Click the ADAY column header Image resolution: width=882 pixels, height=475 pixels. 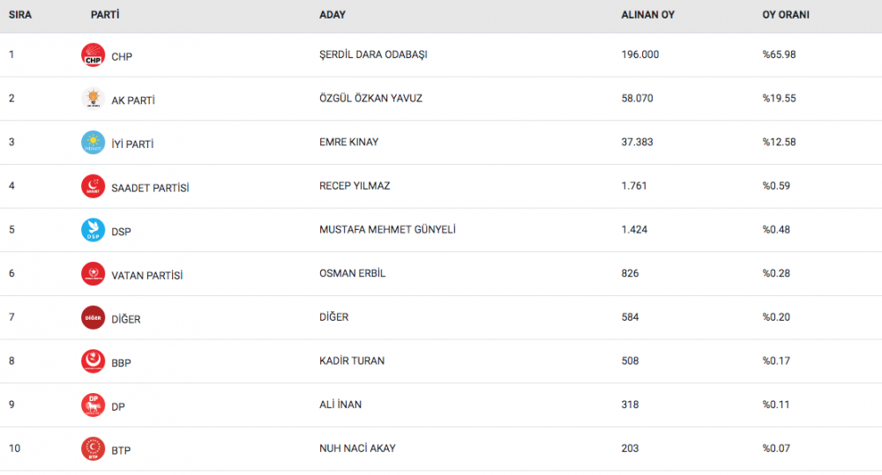coord(333,15)
